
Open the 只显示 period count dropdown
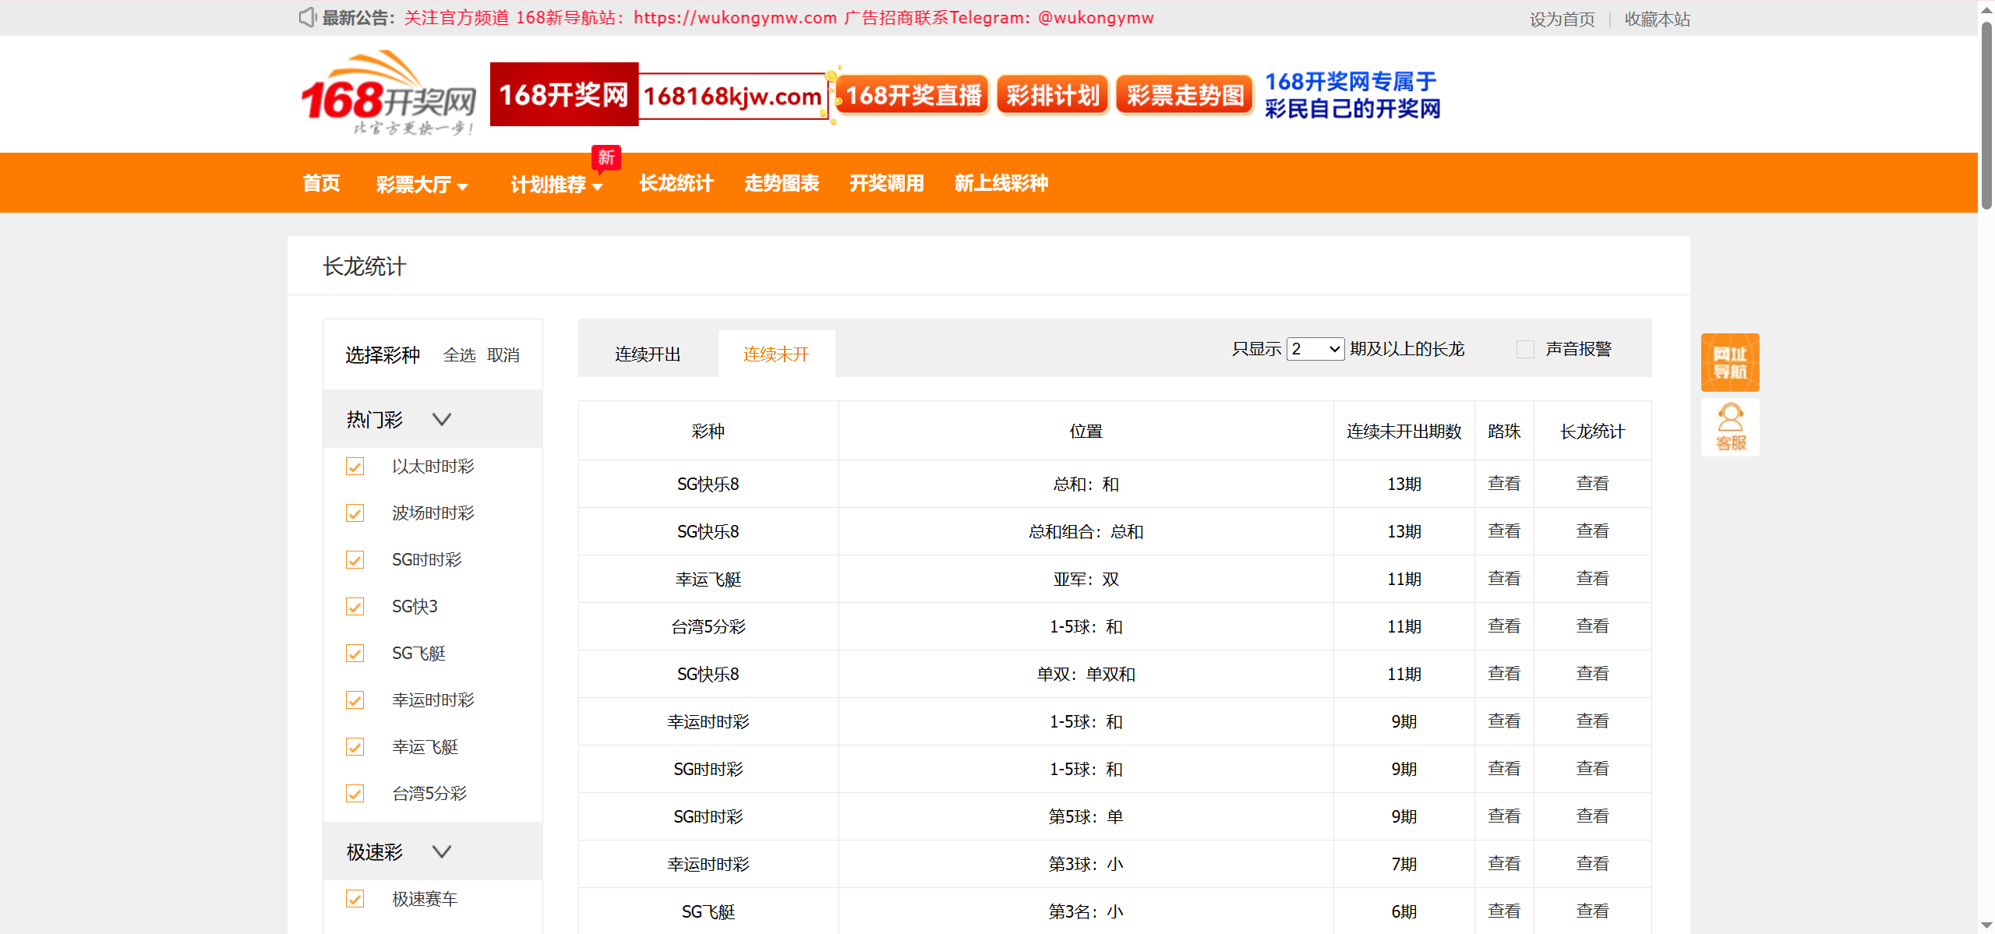(x=1315, y=349)
